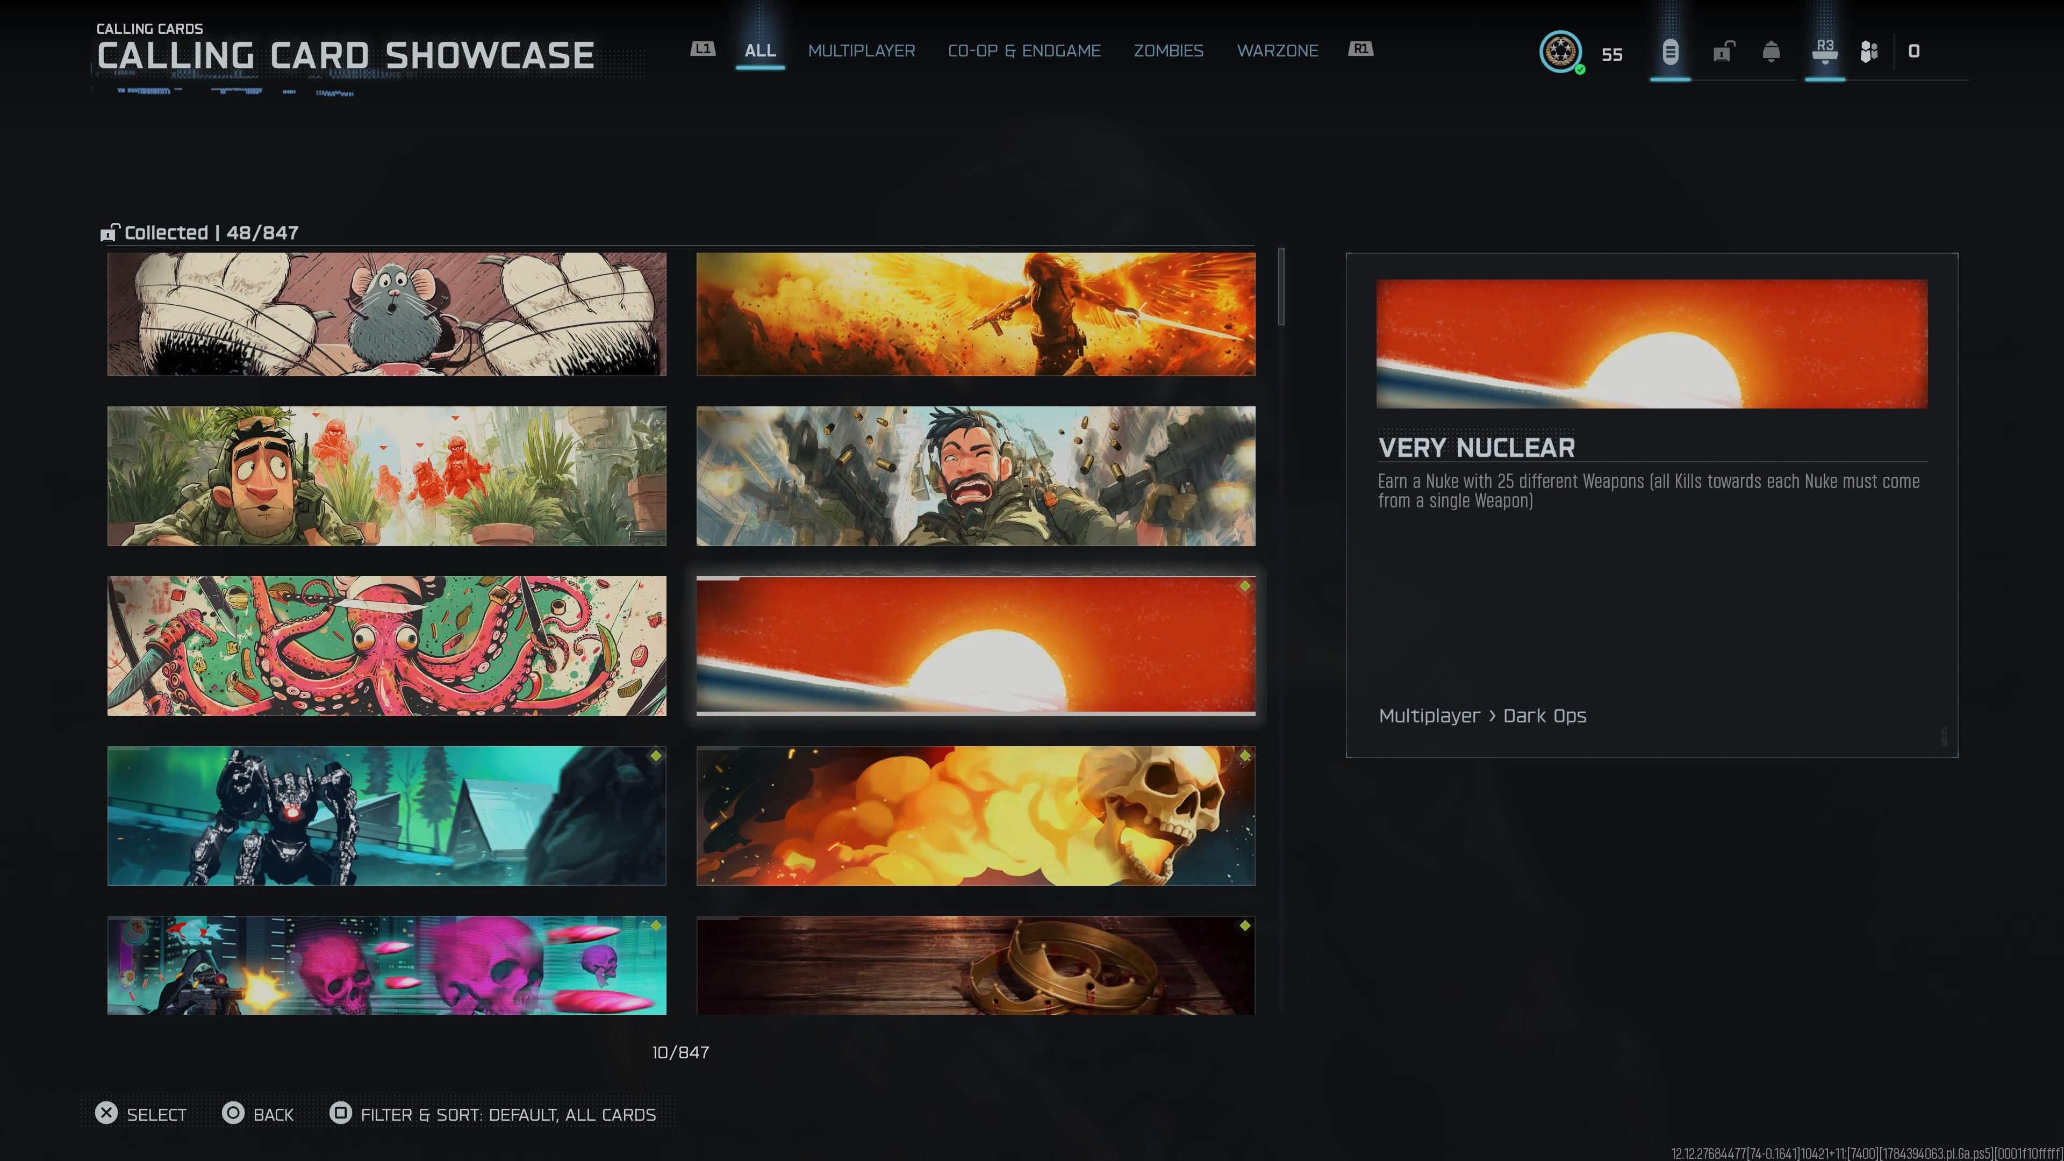Click the green diamond on the robot card
Viewport: 2064px width, 1161px height.
(x=655, y=756)
